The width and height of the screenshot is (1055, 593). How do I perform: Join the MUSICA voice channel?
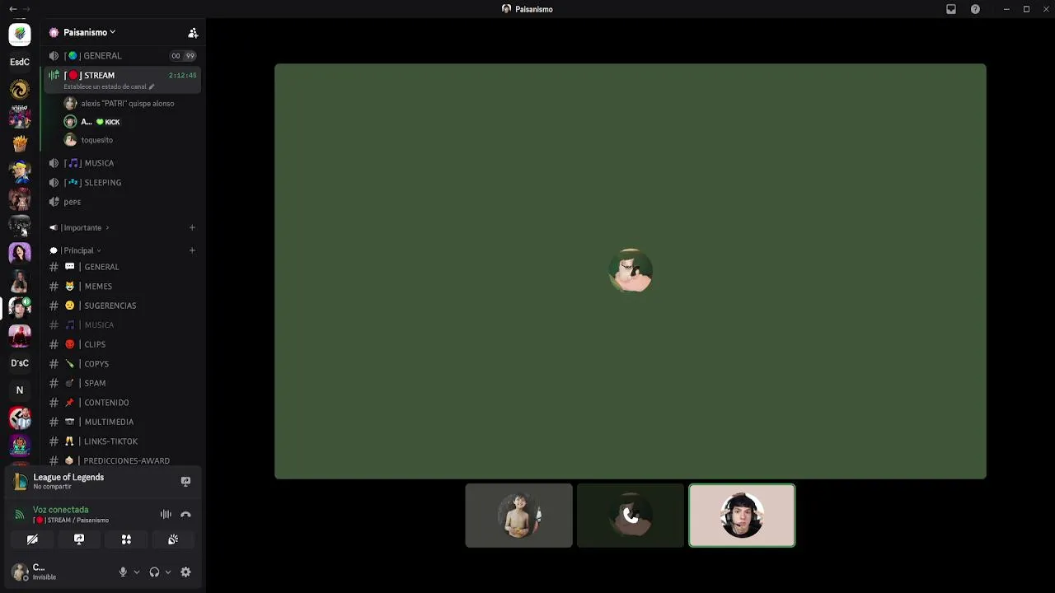coord(122,163)
